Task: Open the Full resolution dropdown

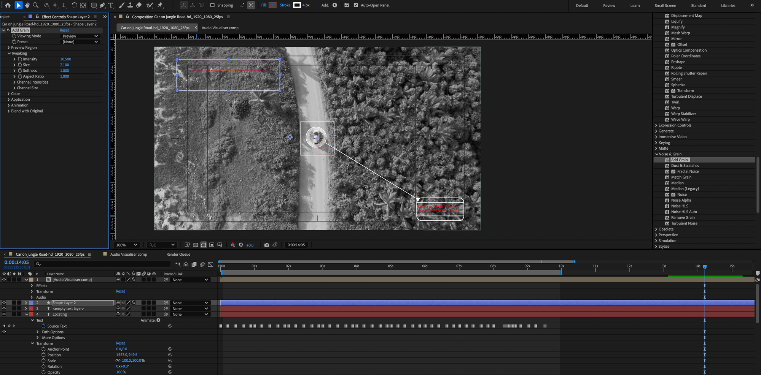Action: tap(162, 245)
